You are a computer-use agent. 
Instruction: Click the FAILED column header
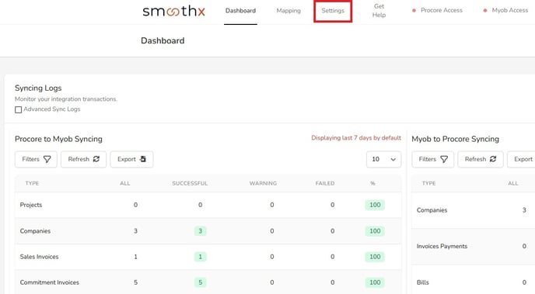coord(325,183)
